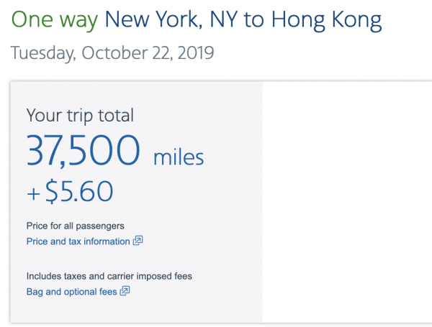Image resolution: width=432 pixels, height=327 pixels.
Task: Click the external-link icon beside Price and tax information
Action: (138, 241)
